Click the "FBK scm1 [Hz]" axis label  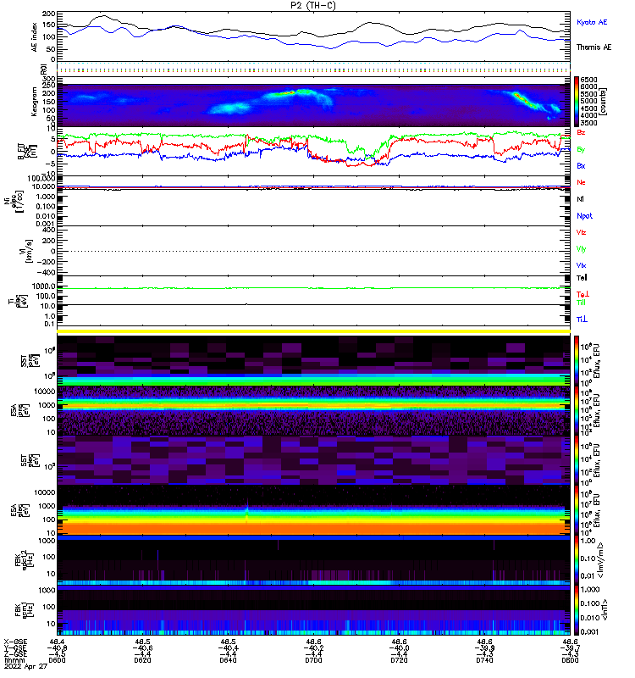[x=23, y=610]
